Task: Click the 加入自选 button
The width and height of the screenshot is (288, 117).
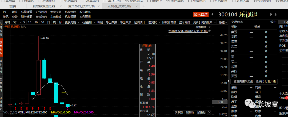Action: click(x=201, y=14)
